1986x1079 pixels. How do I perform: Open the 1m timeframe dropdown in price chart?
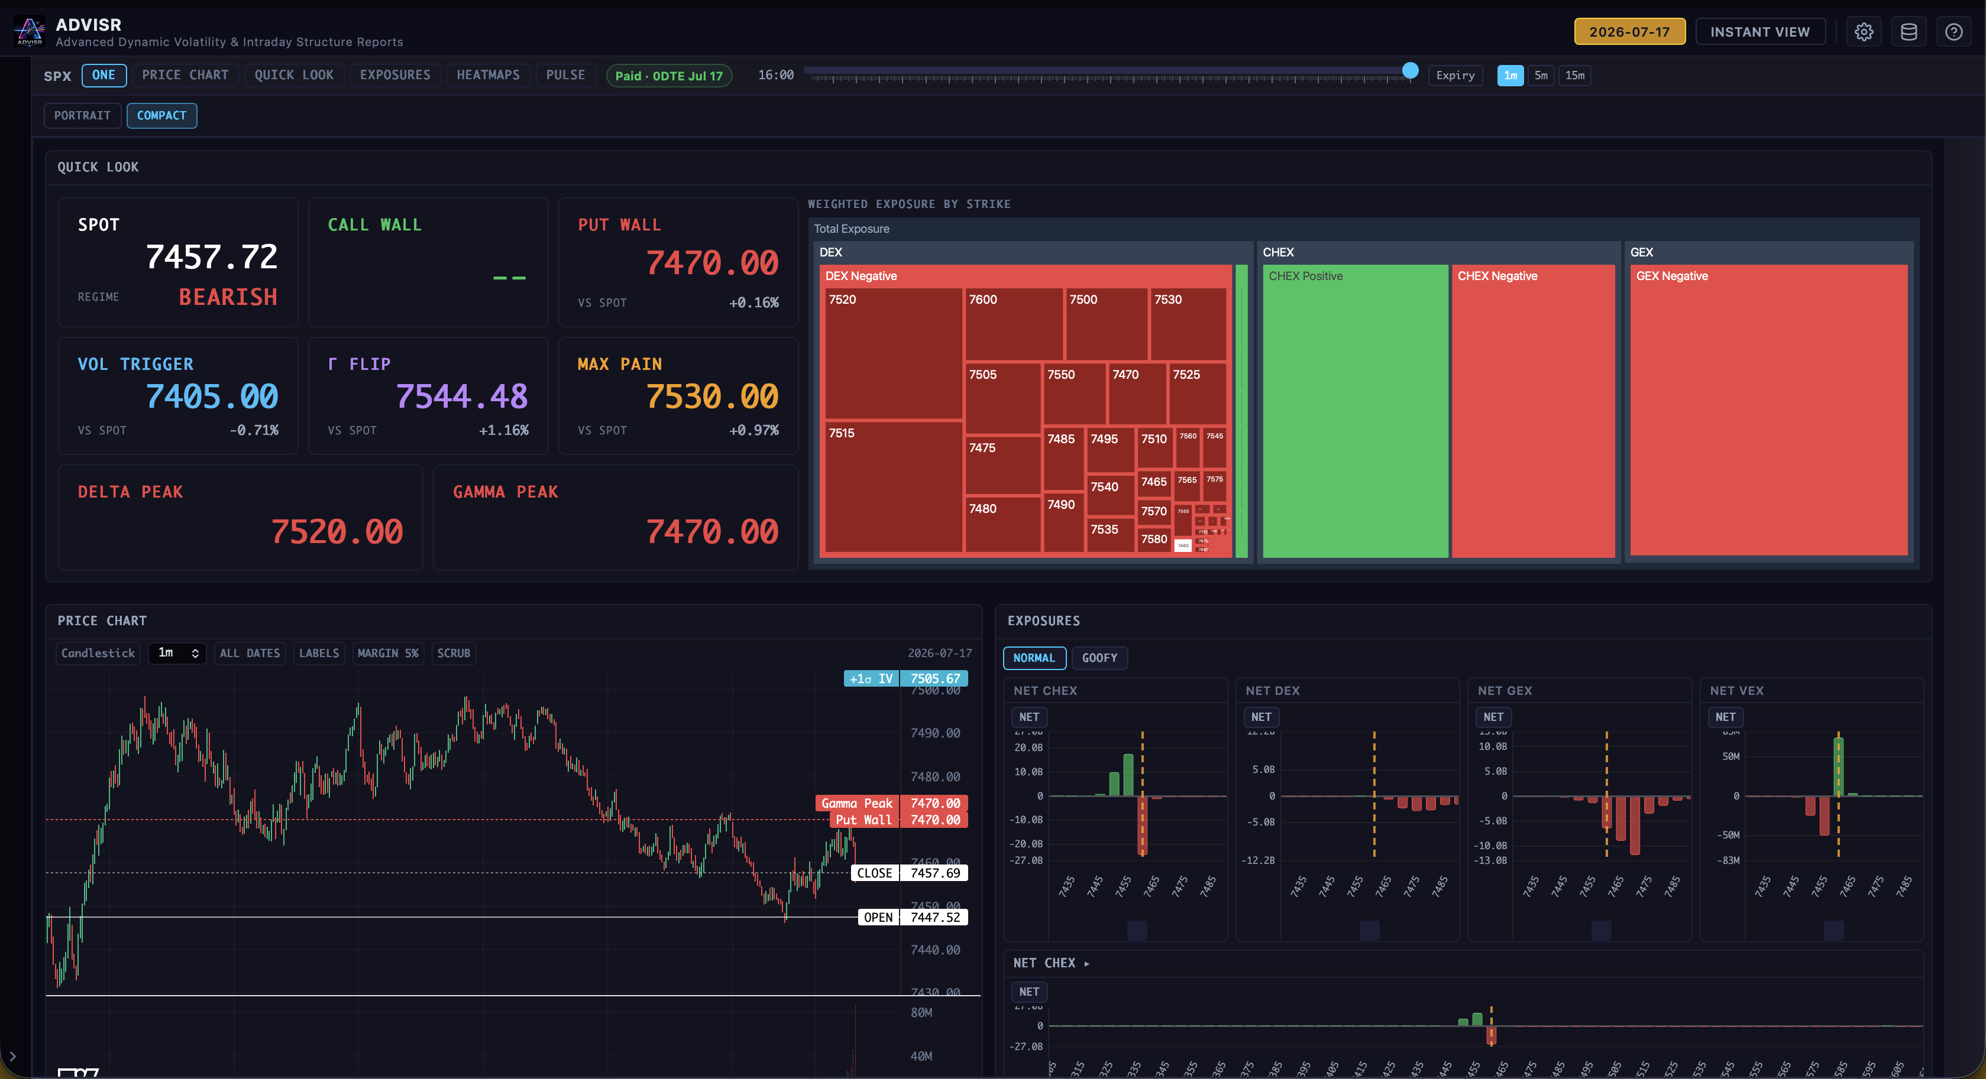tap(177, 653)
